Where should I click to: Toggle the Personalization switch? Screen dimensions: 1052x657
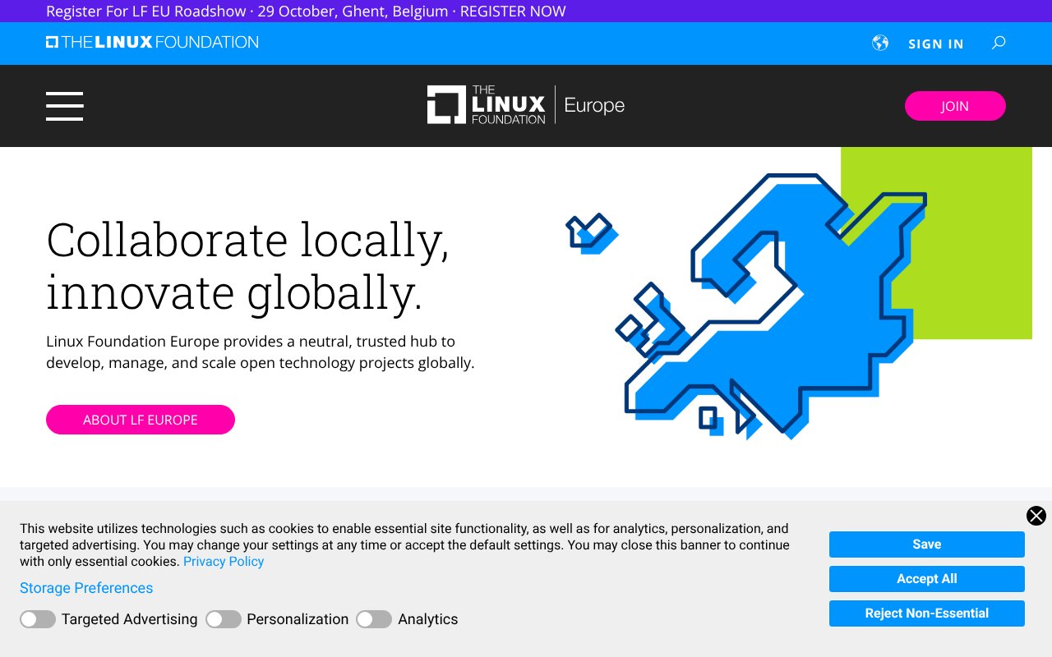[224, 619]
